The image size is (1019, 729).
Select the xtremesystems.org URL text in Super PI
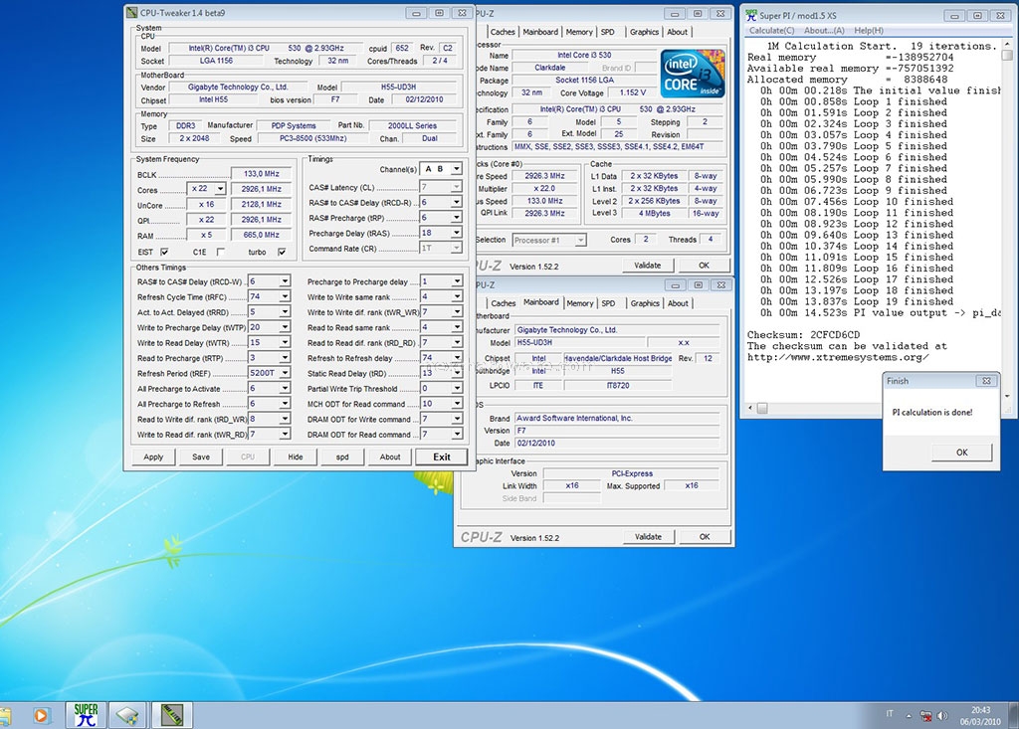(x=838, y=357)
